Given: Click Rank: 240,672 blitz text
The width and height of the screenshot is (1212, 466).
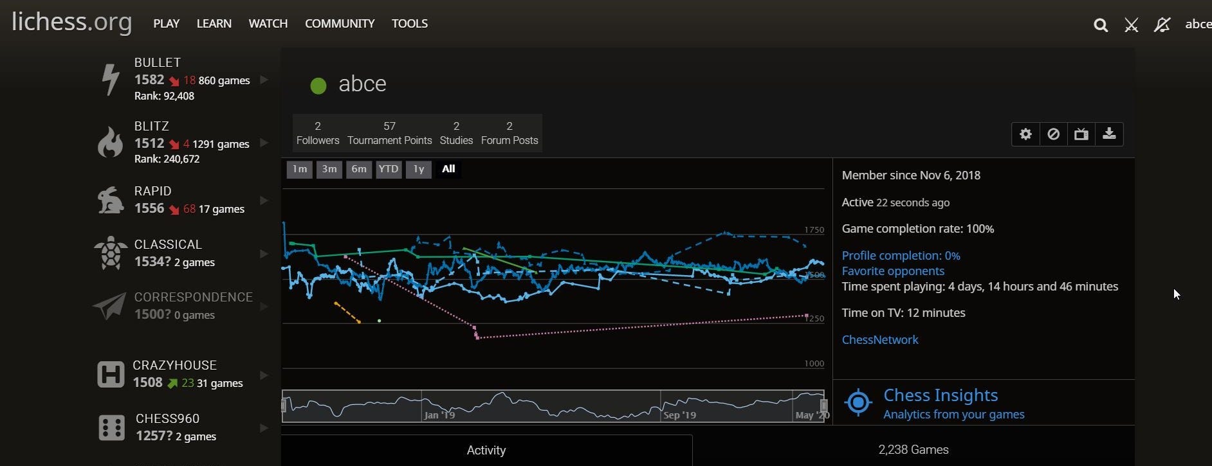Looking at the screenshot, I should tap(167, 159).
